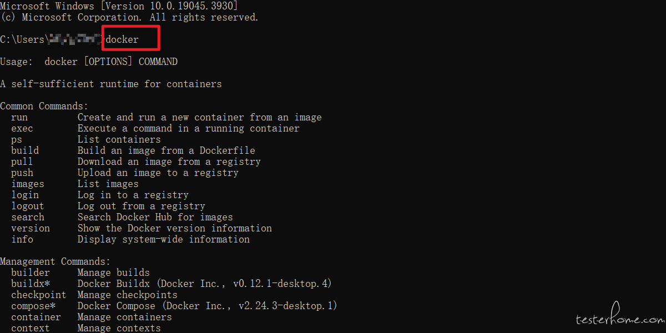Click the 'push' command entry
The height and width of the screenshot is (333, 666).
pos(22,173)
